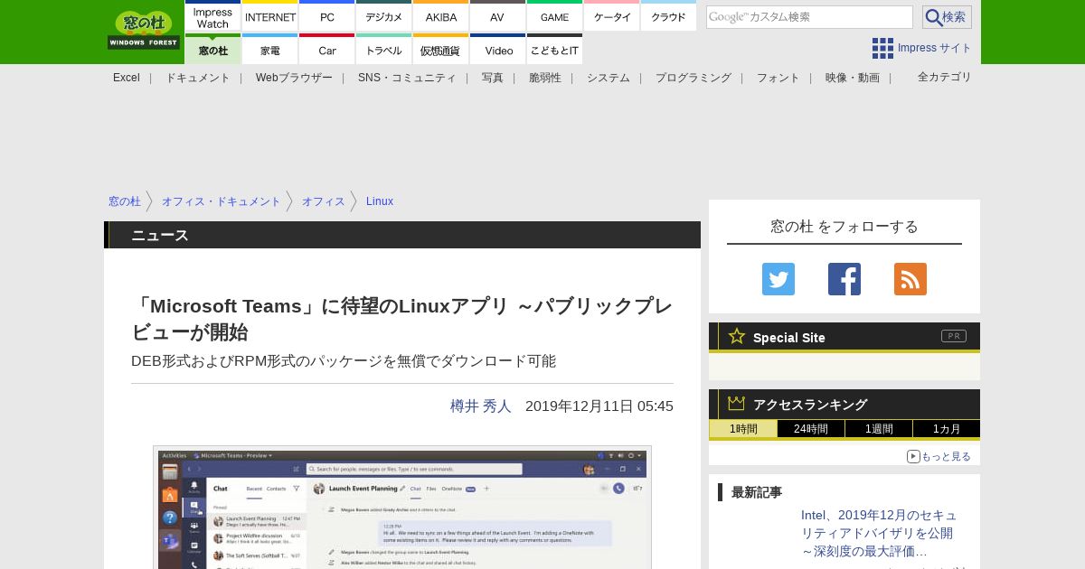Open the トラベル site tab
1085x569 pixels.
tap(383, 49)
